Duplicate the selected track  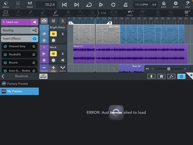click(x=63, y=69)
